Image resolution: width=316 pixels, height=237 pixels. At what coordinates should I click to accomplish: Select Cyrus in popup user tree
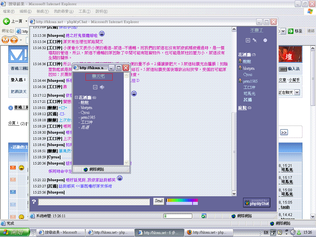(x=85, y=112)
